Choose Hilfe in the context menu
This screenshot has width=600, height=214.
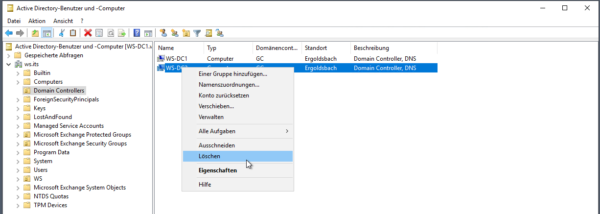tap(237, 185)
